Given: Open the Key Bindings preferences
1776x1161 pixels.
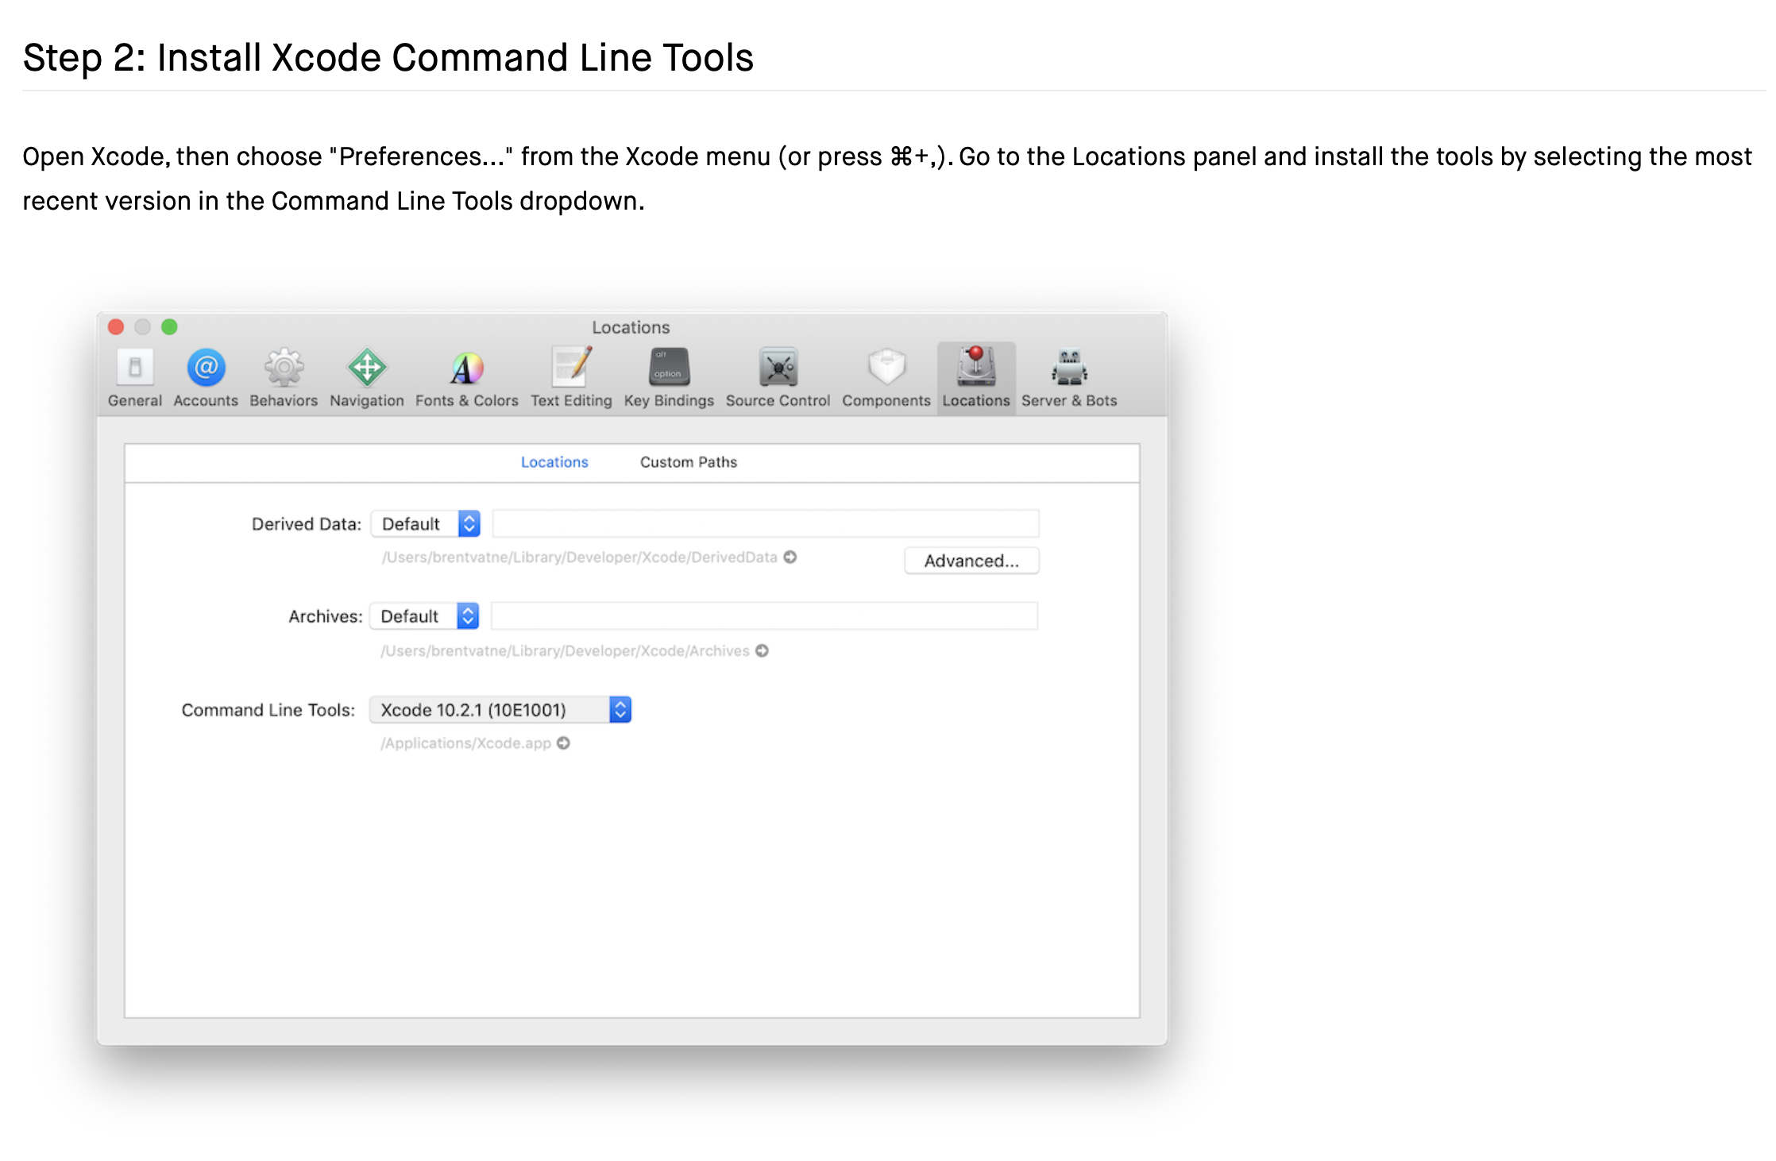Looking at the screenshot, I should 668,373.
